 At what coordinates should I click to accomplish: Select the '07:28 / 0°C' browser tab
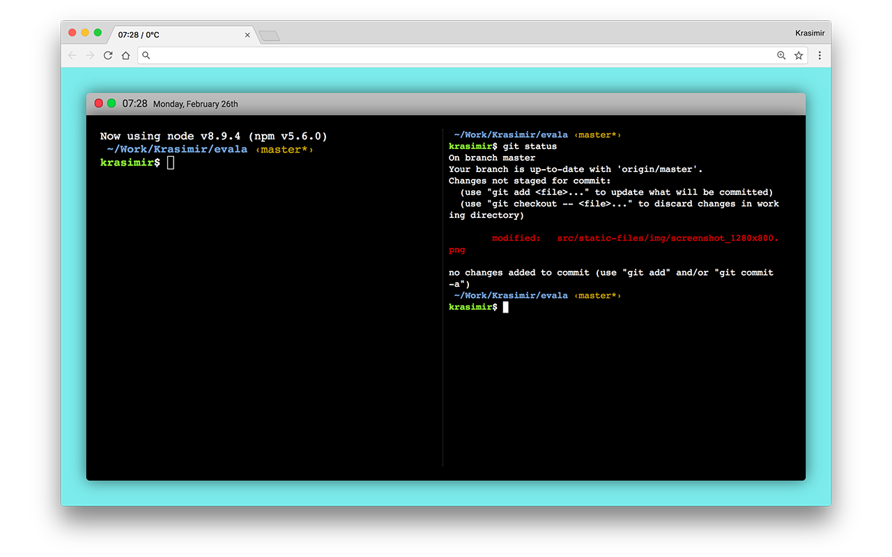coord(181,35)
